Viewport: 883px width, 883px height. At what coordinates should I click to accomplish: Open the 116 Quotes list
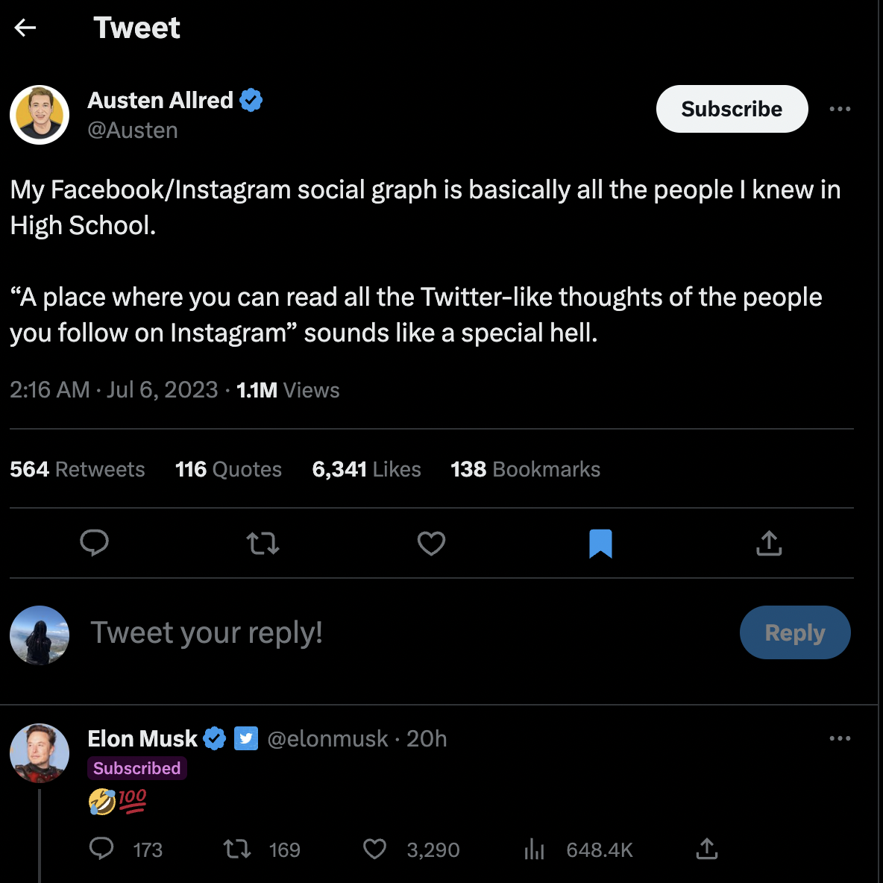point(228,469)
